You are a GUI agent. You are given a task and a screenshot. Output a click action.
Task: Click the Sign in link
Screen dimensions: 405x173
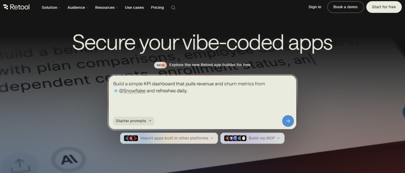315,7
